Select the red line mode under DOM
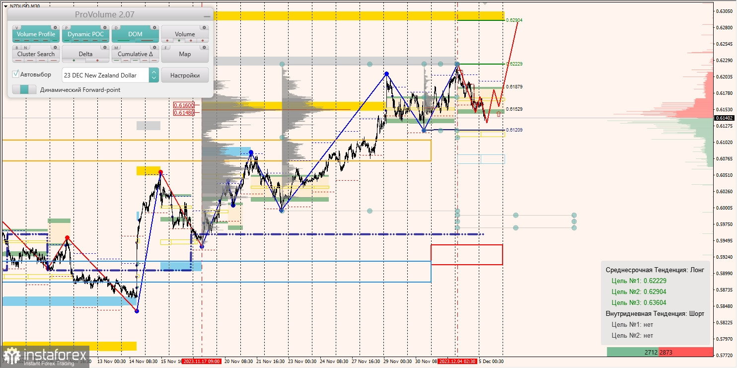The height and width of the screenshot is (368, 737). (x=147, y=40)
